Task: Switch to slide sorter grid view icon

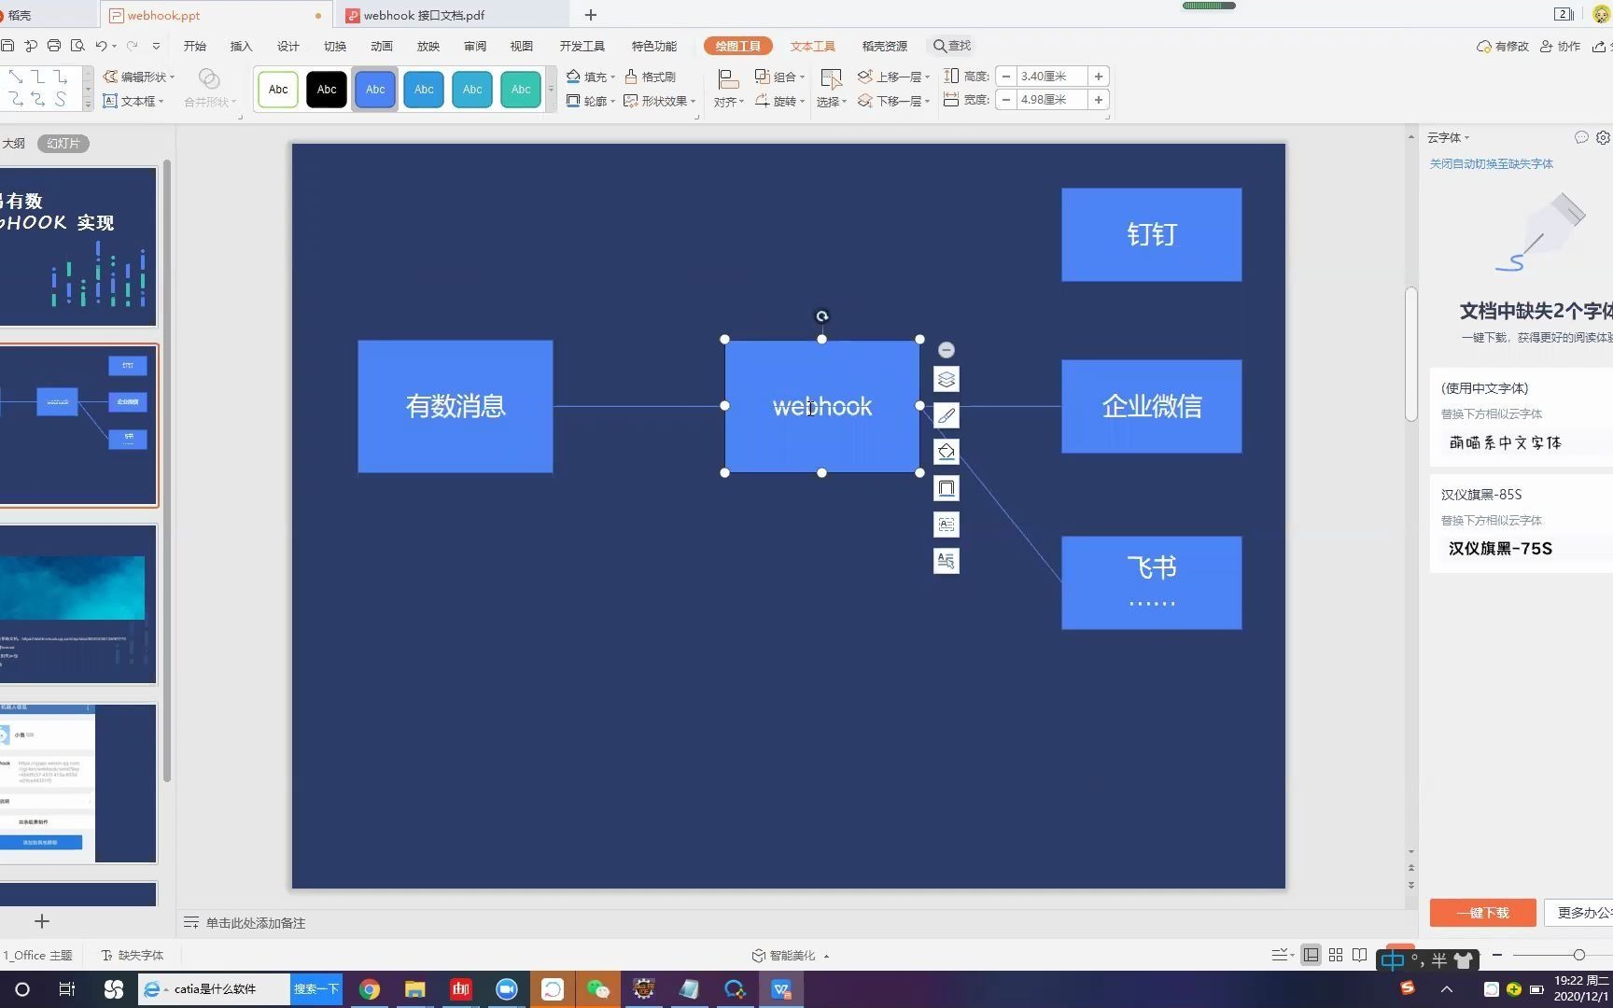Action: [1336, 955]
